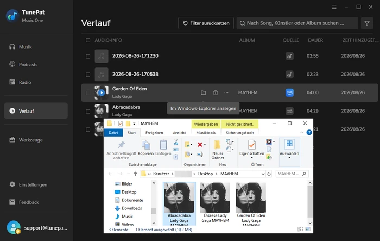This screenshot has height=241, width=380.
Task: Open the Kopieren nach dropdown
Action: [188, 154]
